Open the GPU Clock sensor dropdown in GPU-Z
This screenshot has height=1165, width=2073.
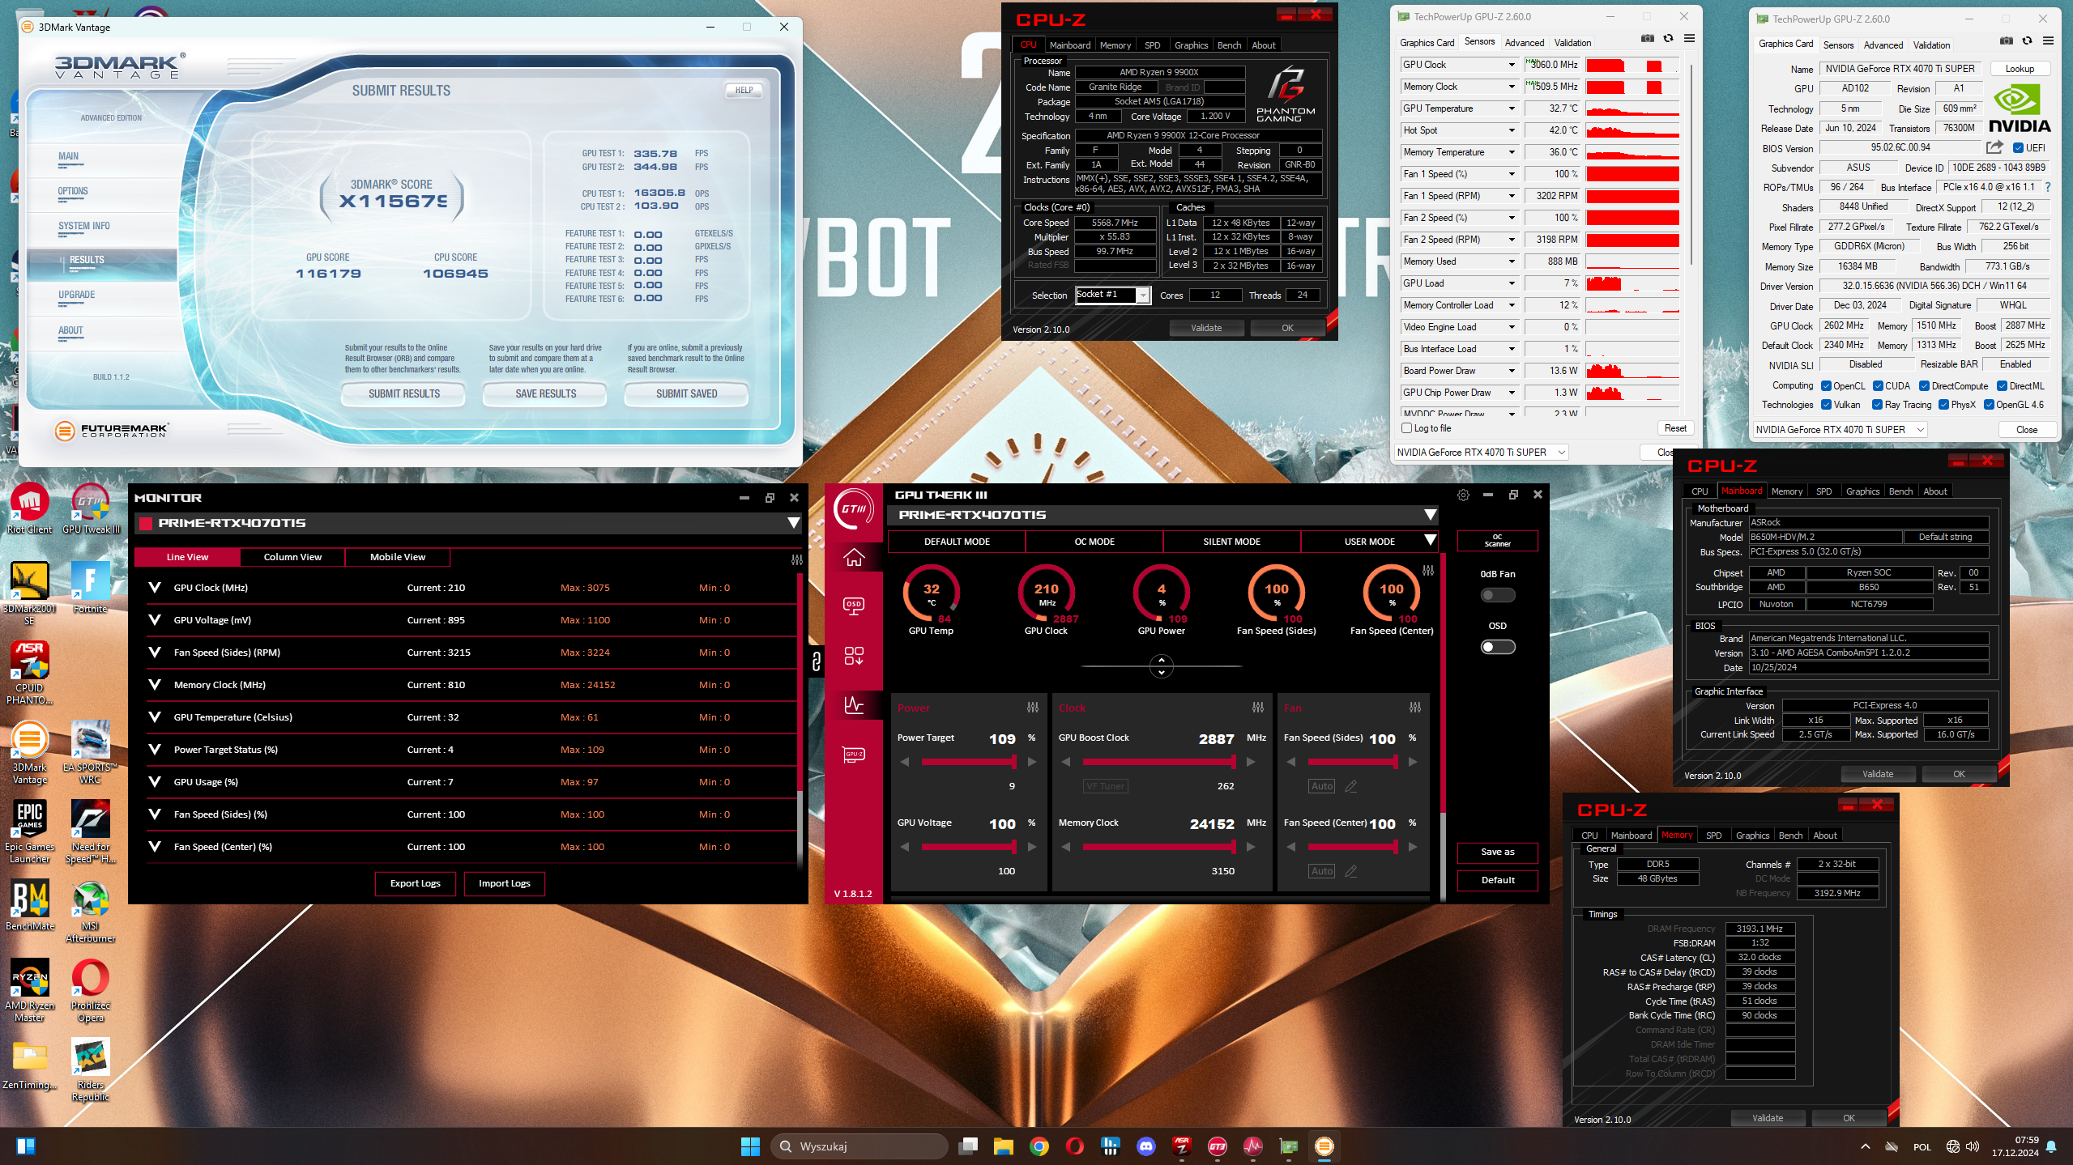coord(1512,65)
